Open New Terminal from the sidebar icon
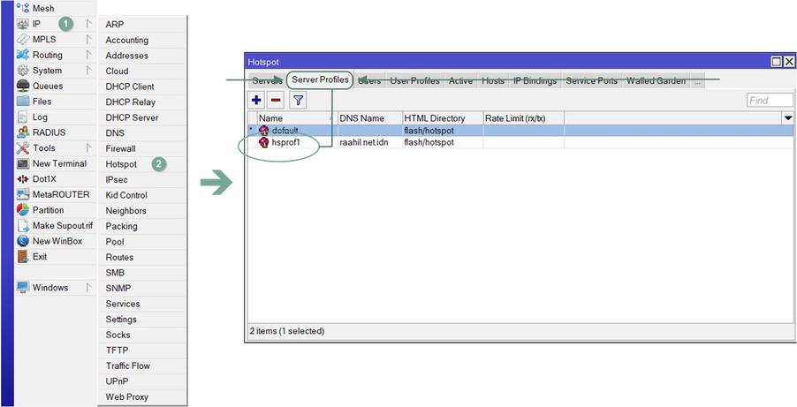 point(24,163)
